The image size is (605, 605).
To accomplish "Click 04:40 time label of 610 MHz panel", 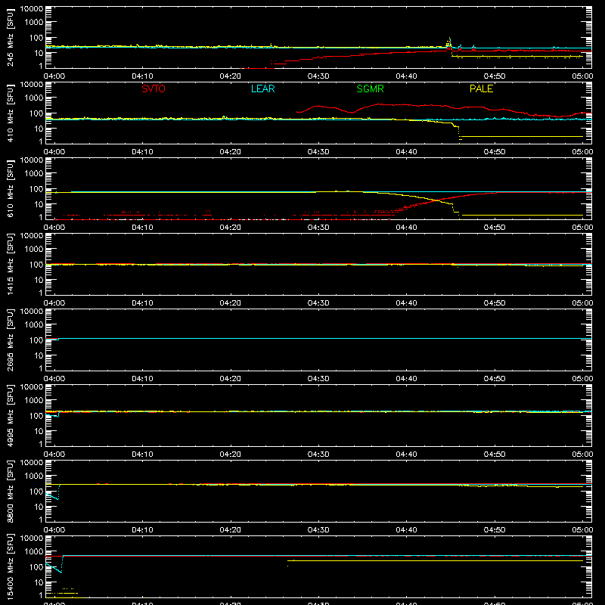I will [406, 228].
